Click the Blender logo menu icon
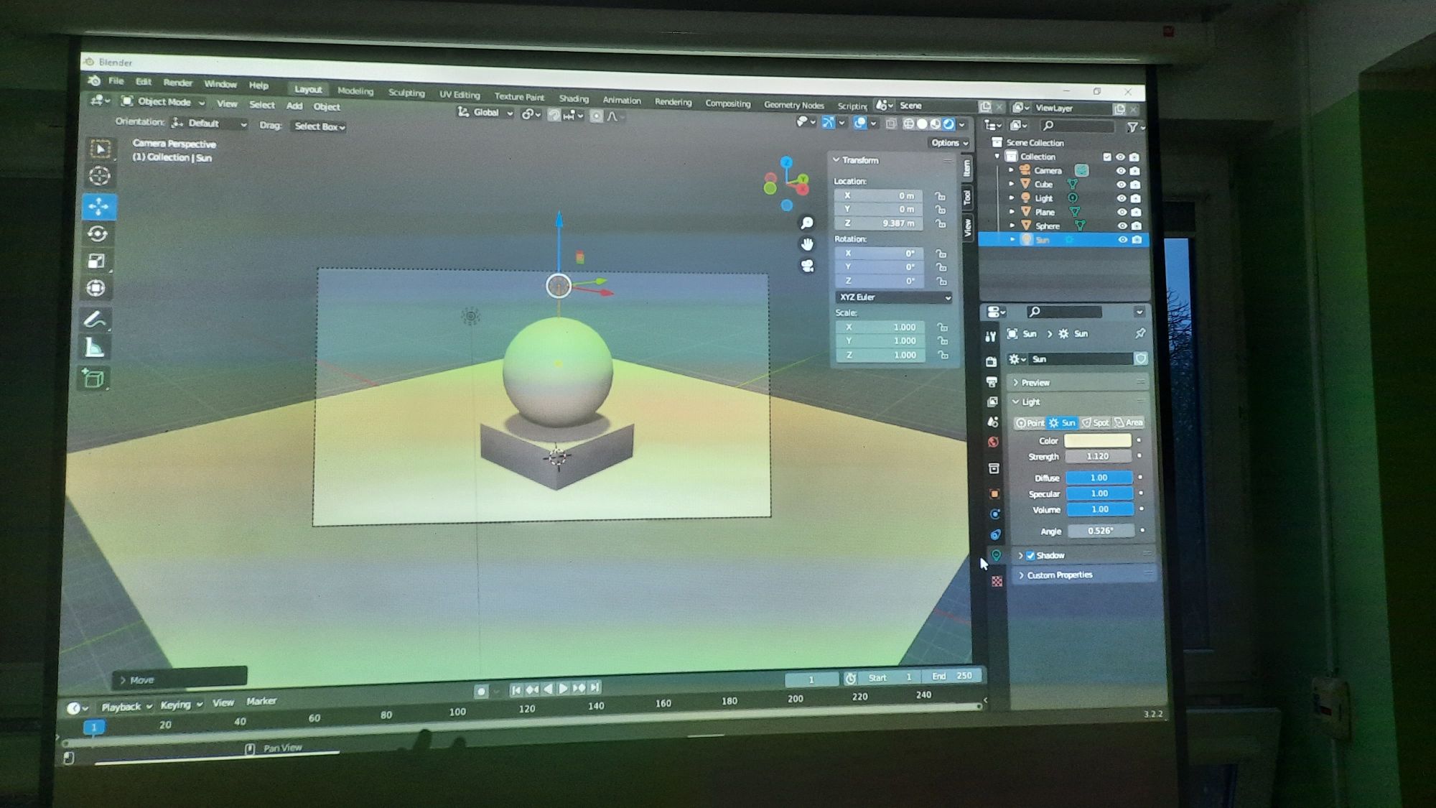Viewport: 1436px width, 808px height. click(x=93, y=80)
